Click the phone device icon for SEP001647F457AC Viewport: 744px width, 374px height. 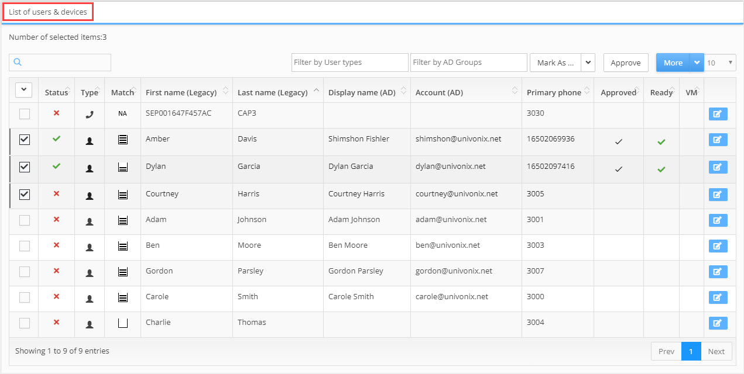89,114
